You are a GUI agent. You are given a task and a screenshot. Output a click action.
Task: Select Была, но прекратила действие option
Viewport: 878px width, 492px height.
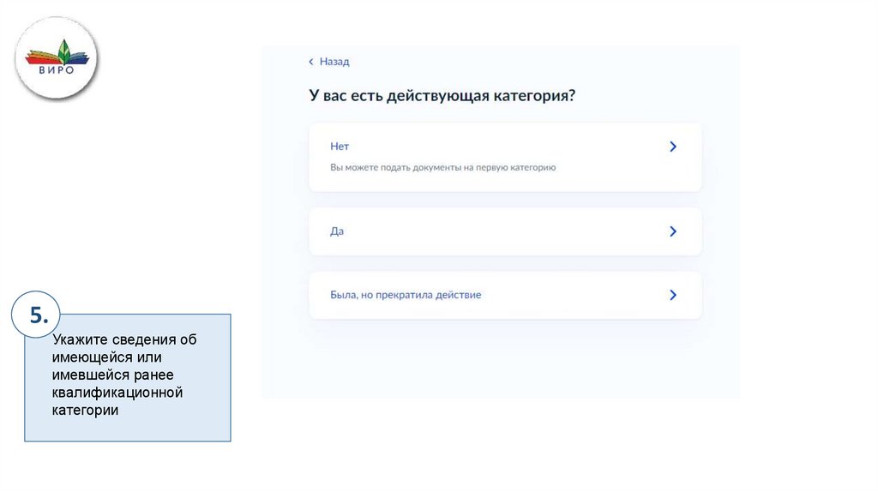(x=505, y=295)
